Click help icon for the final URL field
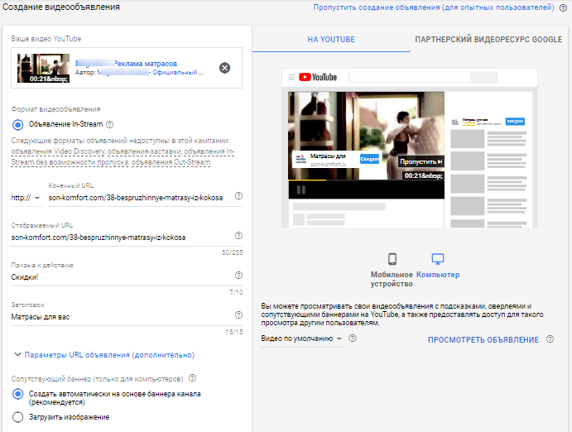The image size is (572, 432). [x=238, y=197]
